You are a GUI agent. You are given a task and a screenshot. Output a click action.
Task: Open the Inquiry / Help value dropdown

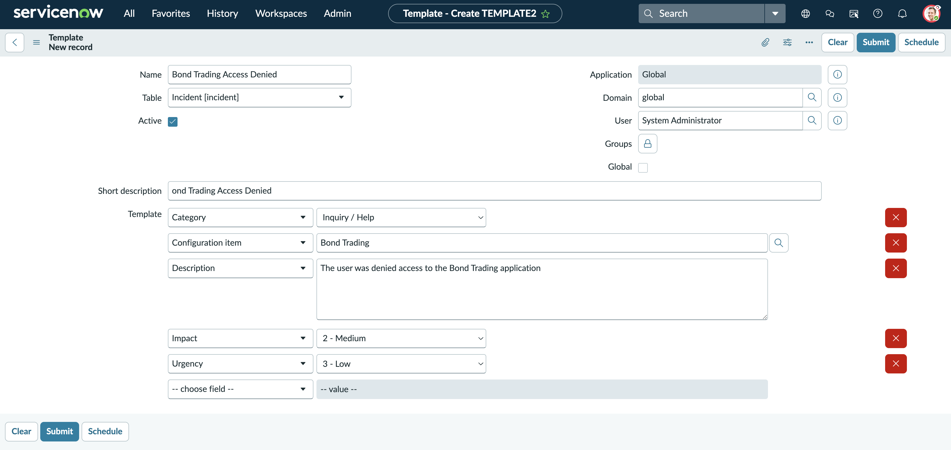pos(401,217)
